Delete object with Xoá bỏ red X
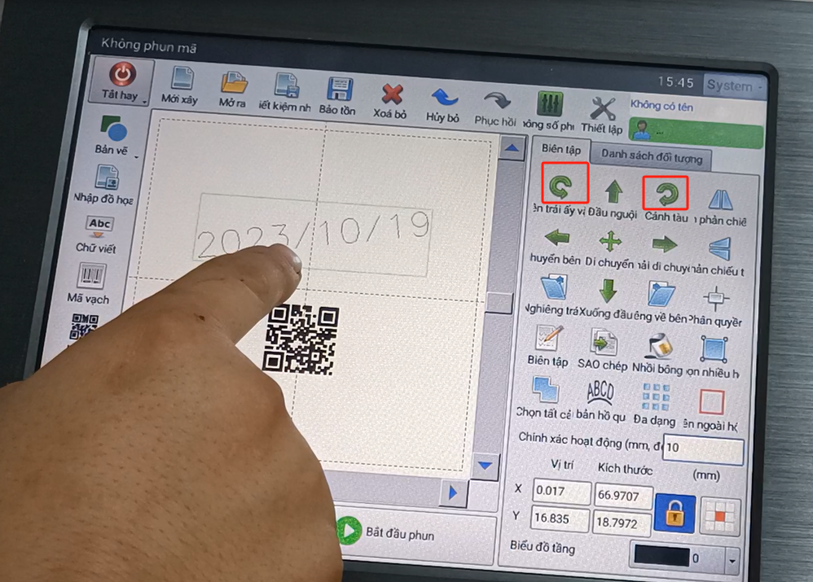 point(391,95)
